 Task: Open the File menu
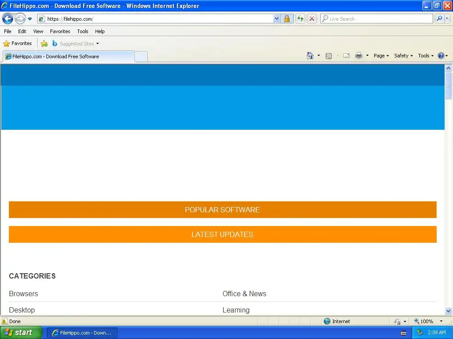pos(8,31)
